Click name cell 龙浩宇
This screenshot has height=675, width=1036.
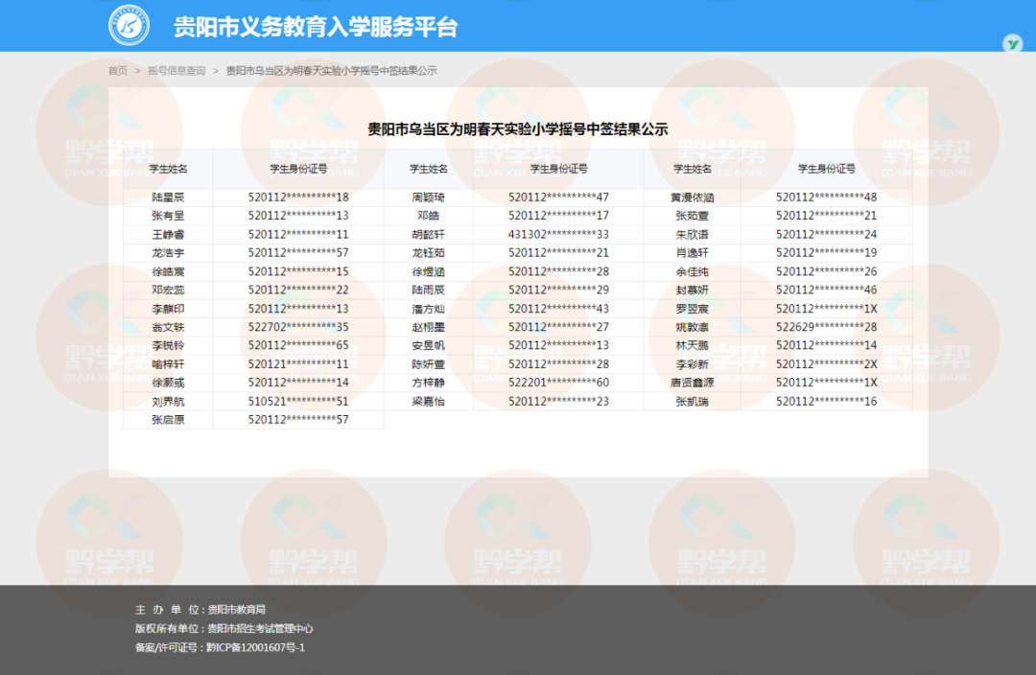[x=168, y=252]
